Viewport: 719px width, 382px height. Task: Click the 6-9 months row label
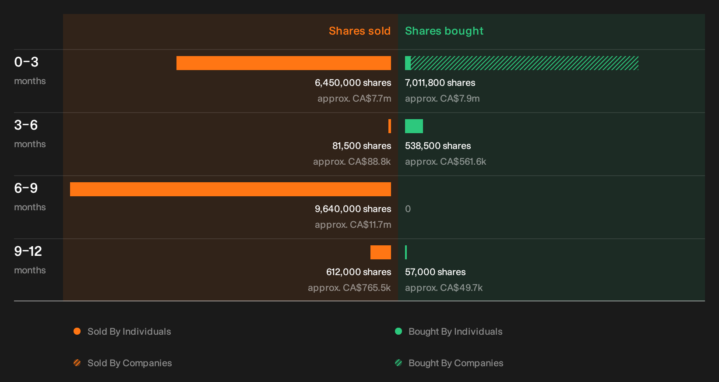coord(30,197)
